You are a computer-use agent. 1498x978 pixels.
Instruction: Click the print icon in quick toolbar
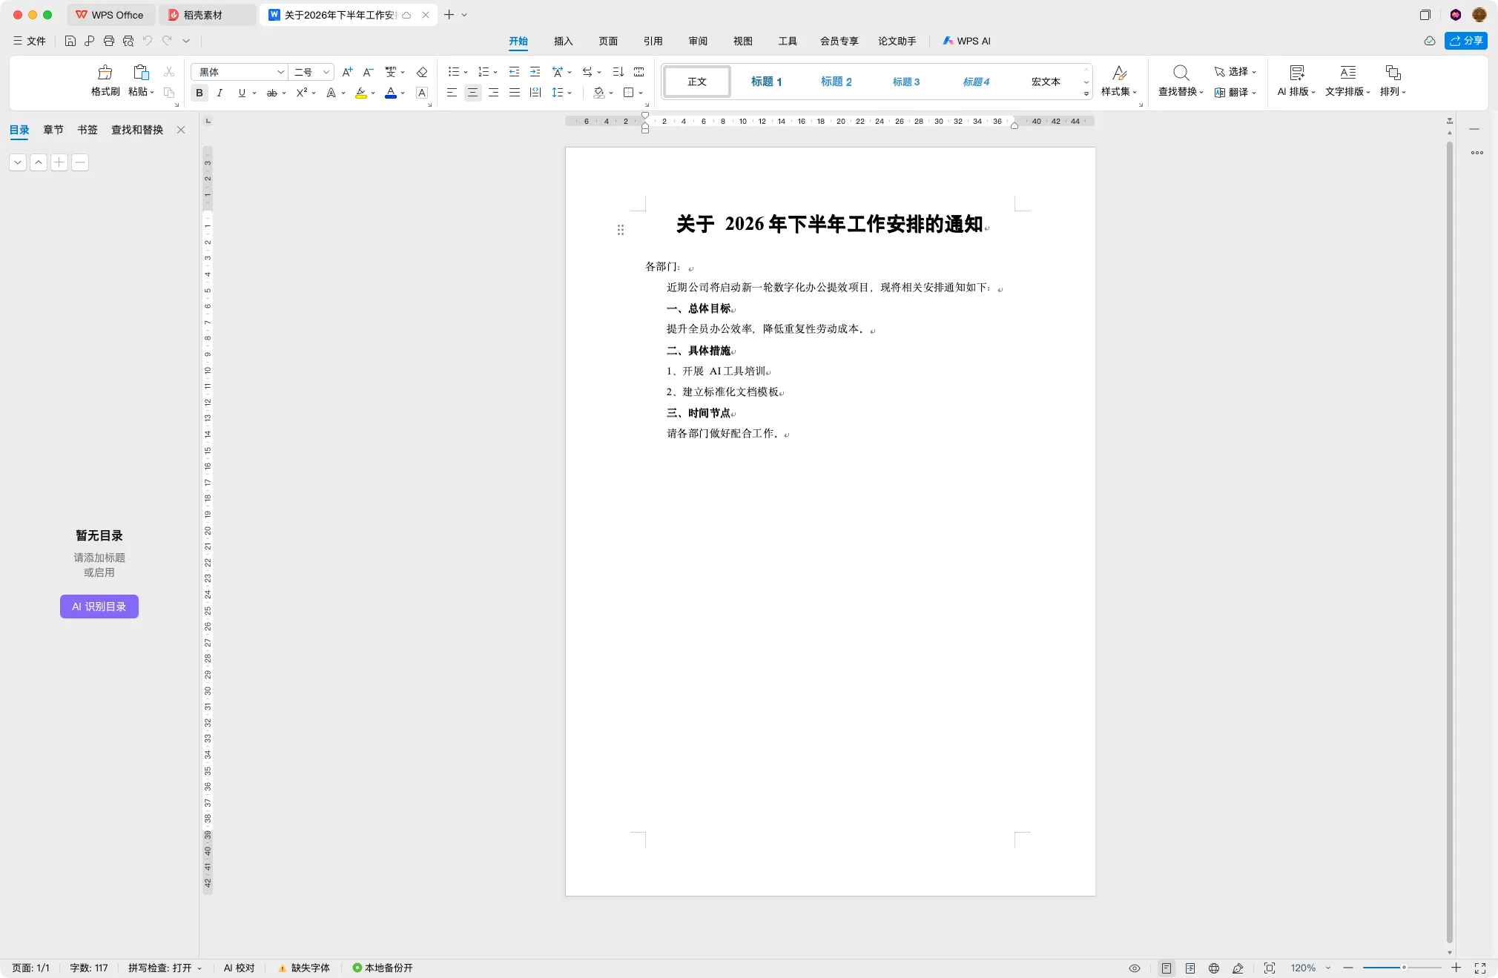109,41
